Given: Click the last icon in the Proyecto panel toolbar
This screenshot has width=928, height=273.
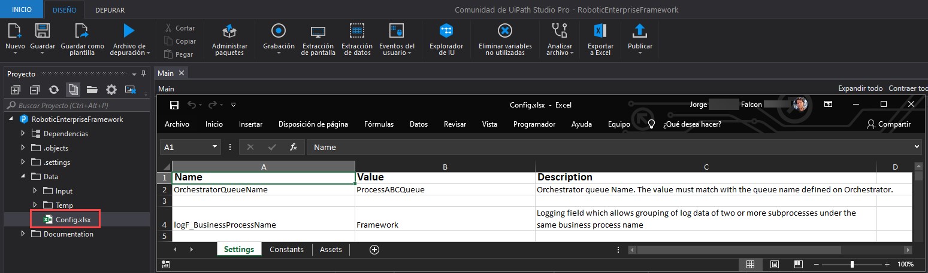Looking at the screenshot, I should 130,90.
